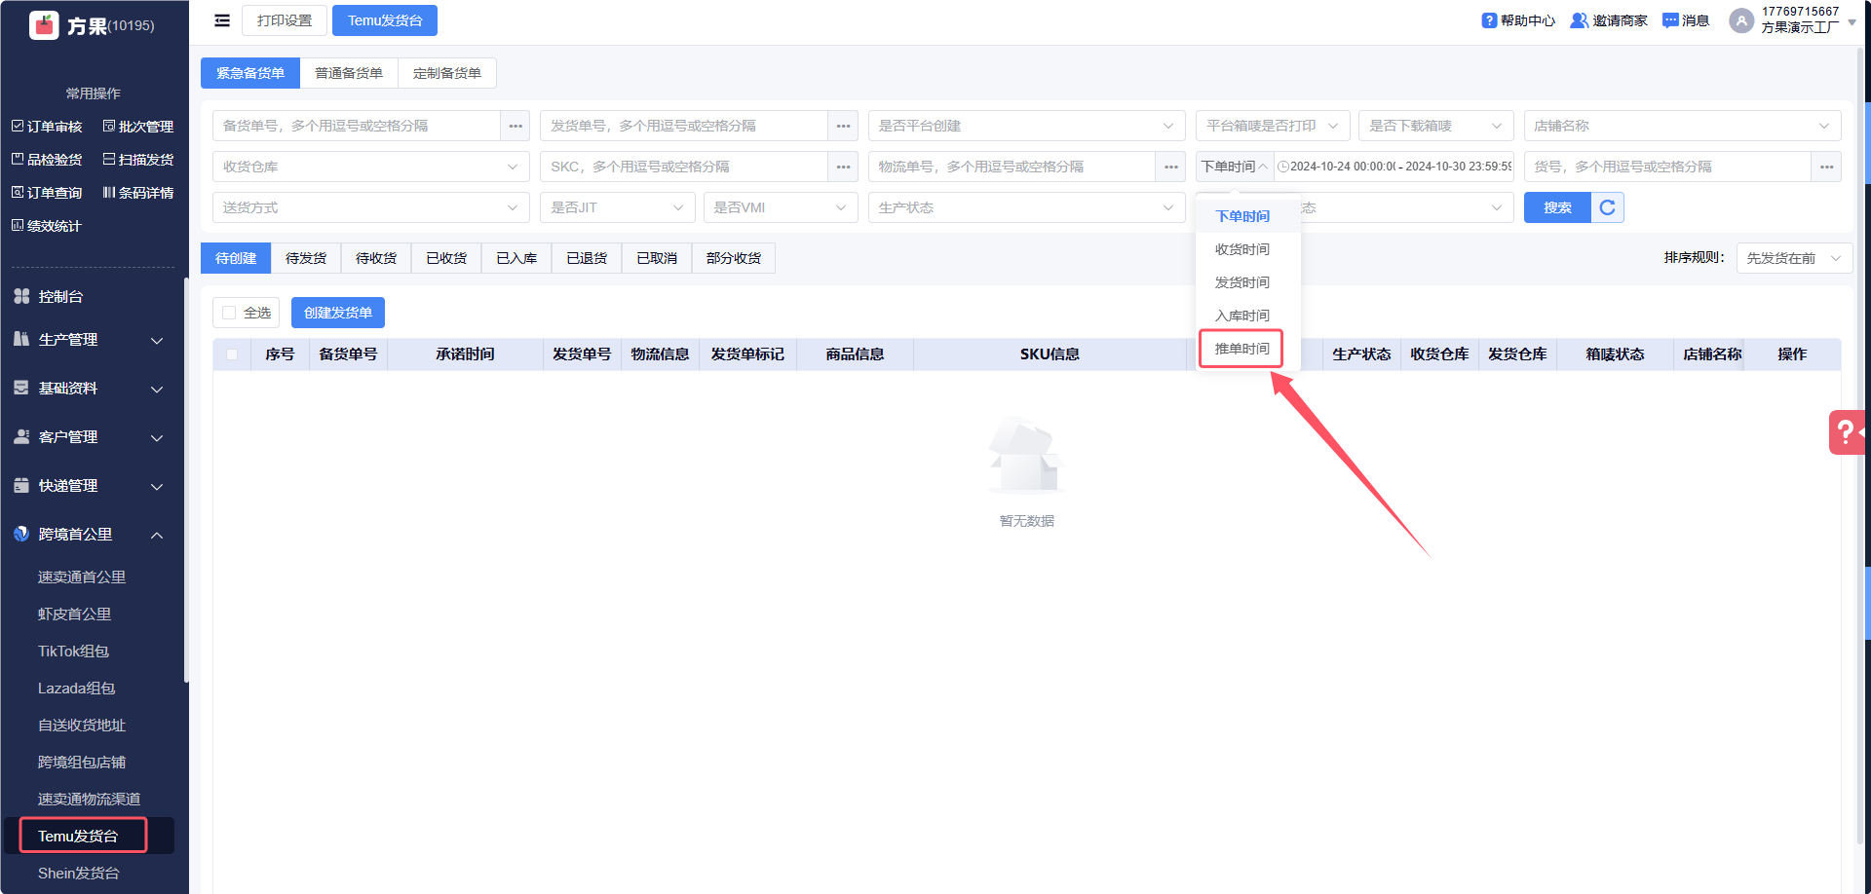1871x894 pixels.
Task: Change the 排序规则 sort order dropdown
Action: (x=1794, y=258)
